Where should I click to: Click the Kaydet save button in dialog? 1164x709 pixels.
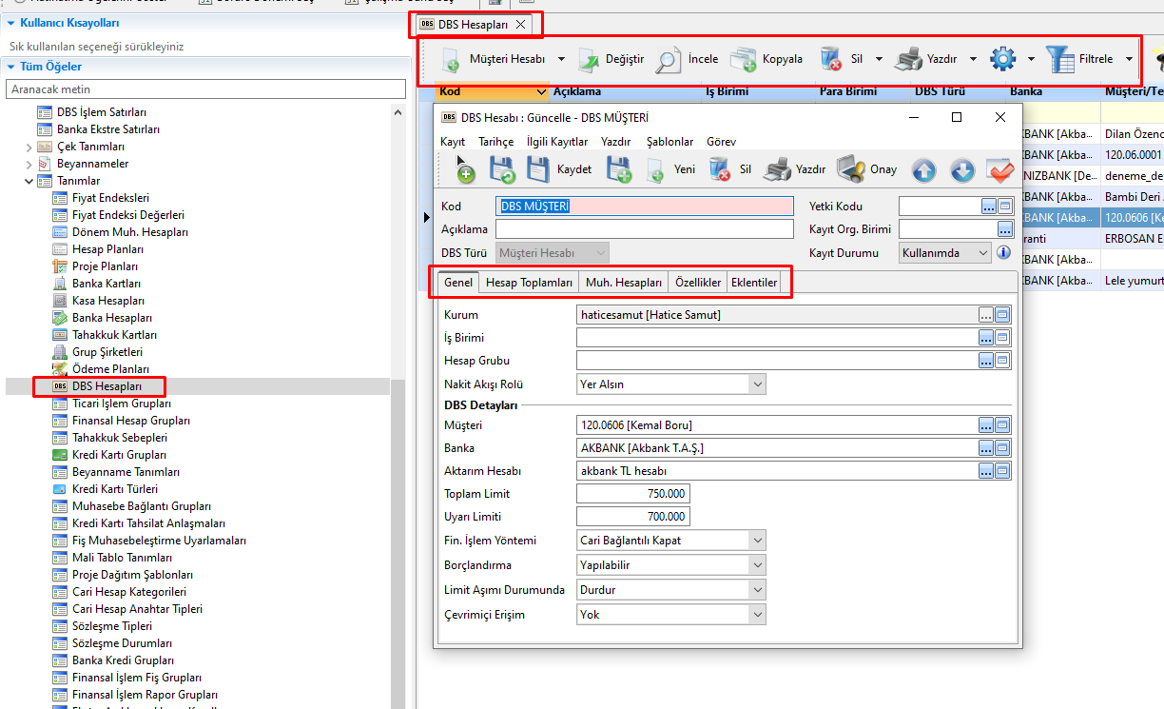[538, 169]
